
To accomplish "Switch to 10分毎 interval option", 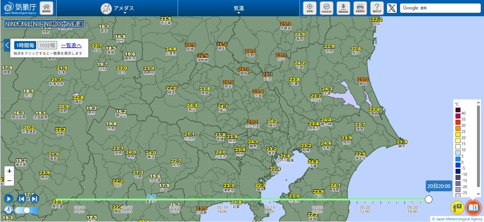I will (47, 45).
